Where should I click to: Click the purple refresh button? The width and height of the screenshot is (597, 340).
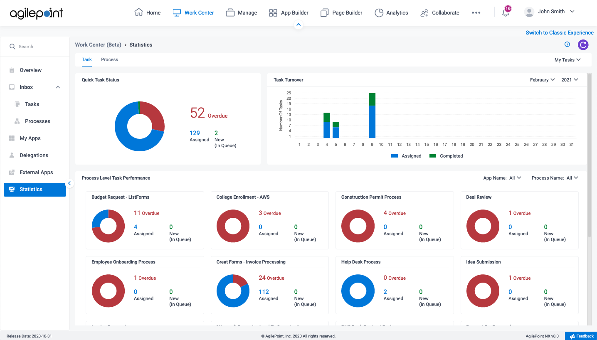[583, 45]
